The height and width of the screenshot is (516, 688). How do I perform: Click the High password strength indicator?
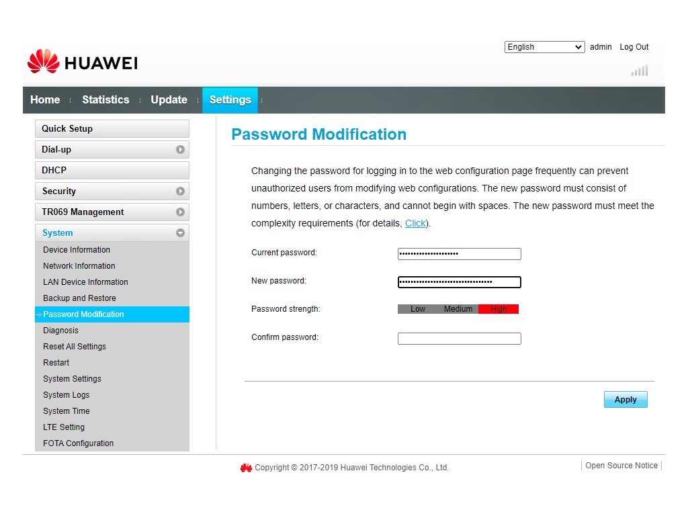coord(499,309)
